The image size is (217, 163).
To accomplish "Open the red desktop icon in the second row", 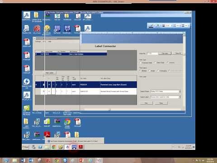I will pos(37,29).
